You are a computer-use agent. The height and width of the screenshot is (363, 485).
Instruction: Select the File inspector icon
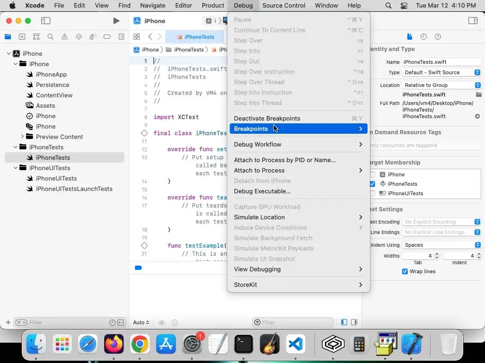410,37
